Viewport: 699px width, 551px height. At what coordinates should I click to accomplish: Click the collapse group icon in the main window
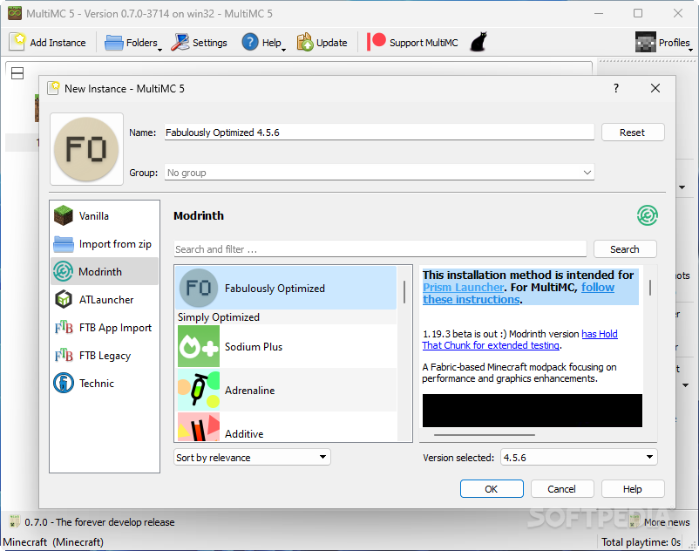click(x=17, y=73)
